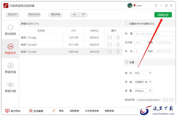Click the 文件名 column header
This screenshot has width=177, height=116.
[x=41, y=31]
